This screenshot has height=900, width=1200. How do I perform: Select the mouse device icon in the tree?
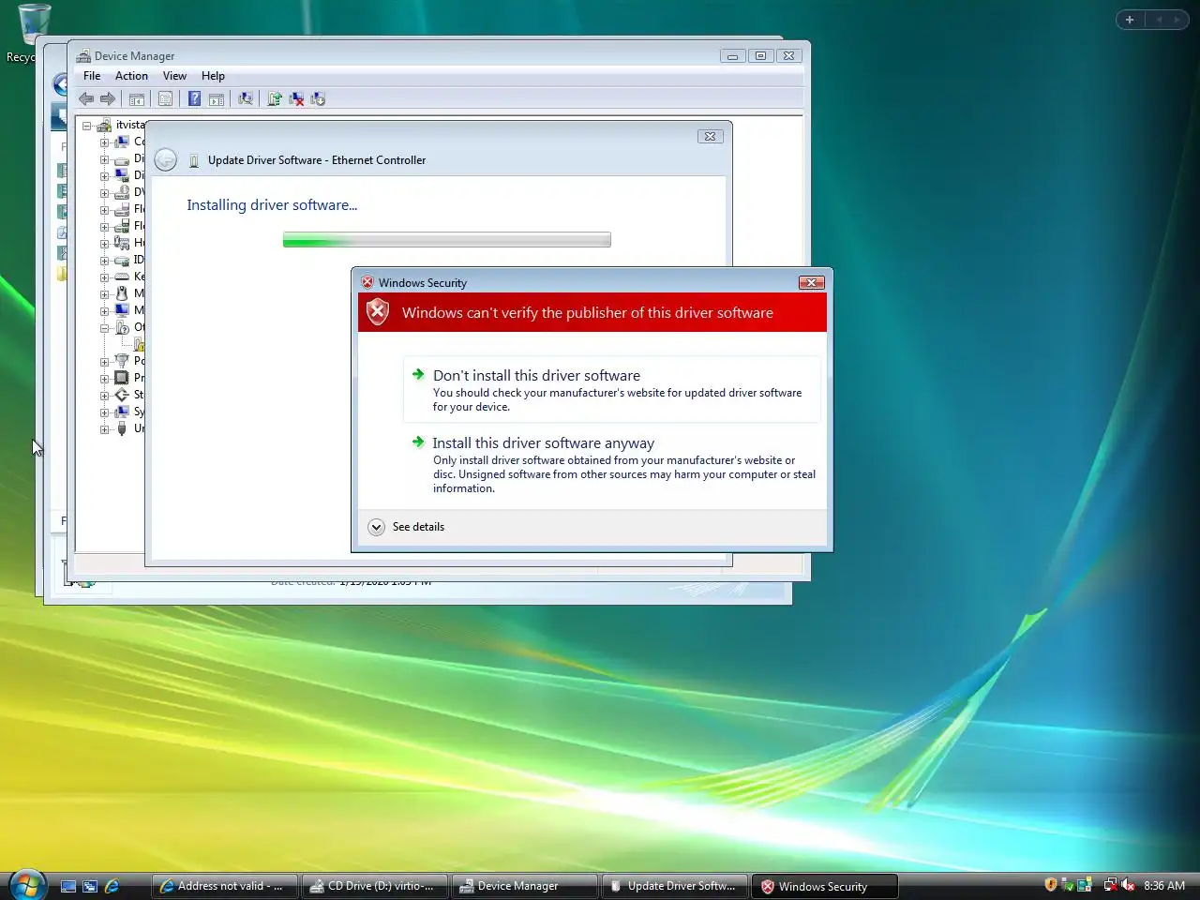coord(122,293)
